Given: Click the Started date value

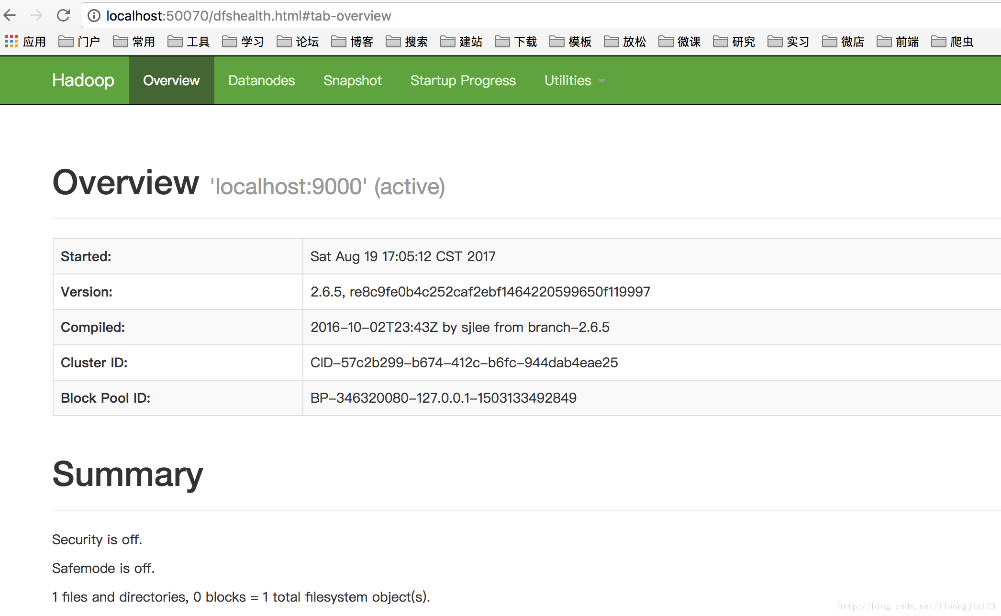Looking at the screenshot, I should (x=403, y=256).
